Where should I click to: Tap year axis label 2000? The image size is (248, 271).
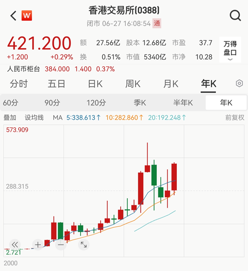tap(11, 263)
